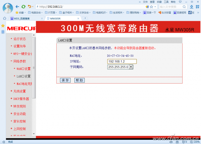201x144 pixels.
Task: Open the 收藏 favorites star in the bookmarks bar
Action: point(20,13)
